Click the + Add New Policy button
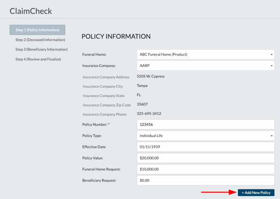280x199 pixels. coord(256,193)
